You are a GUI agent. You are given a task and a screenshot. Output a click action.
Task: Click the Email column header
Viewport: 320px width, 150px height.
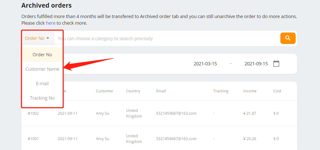point(161,91)
